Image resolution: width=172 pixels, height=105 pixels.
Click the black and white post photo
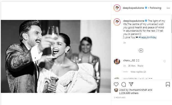[x=56, y=56]
